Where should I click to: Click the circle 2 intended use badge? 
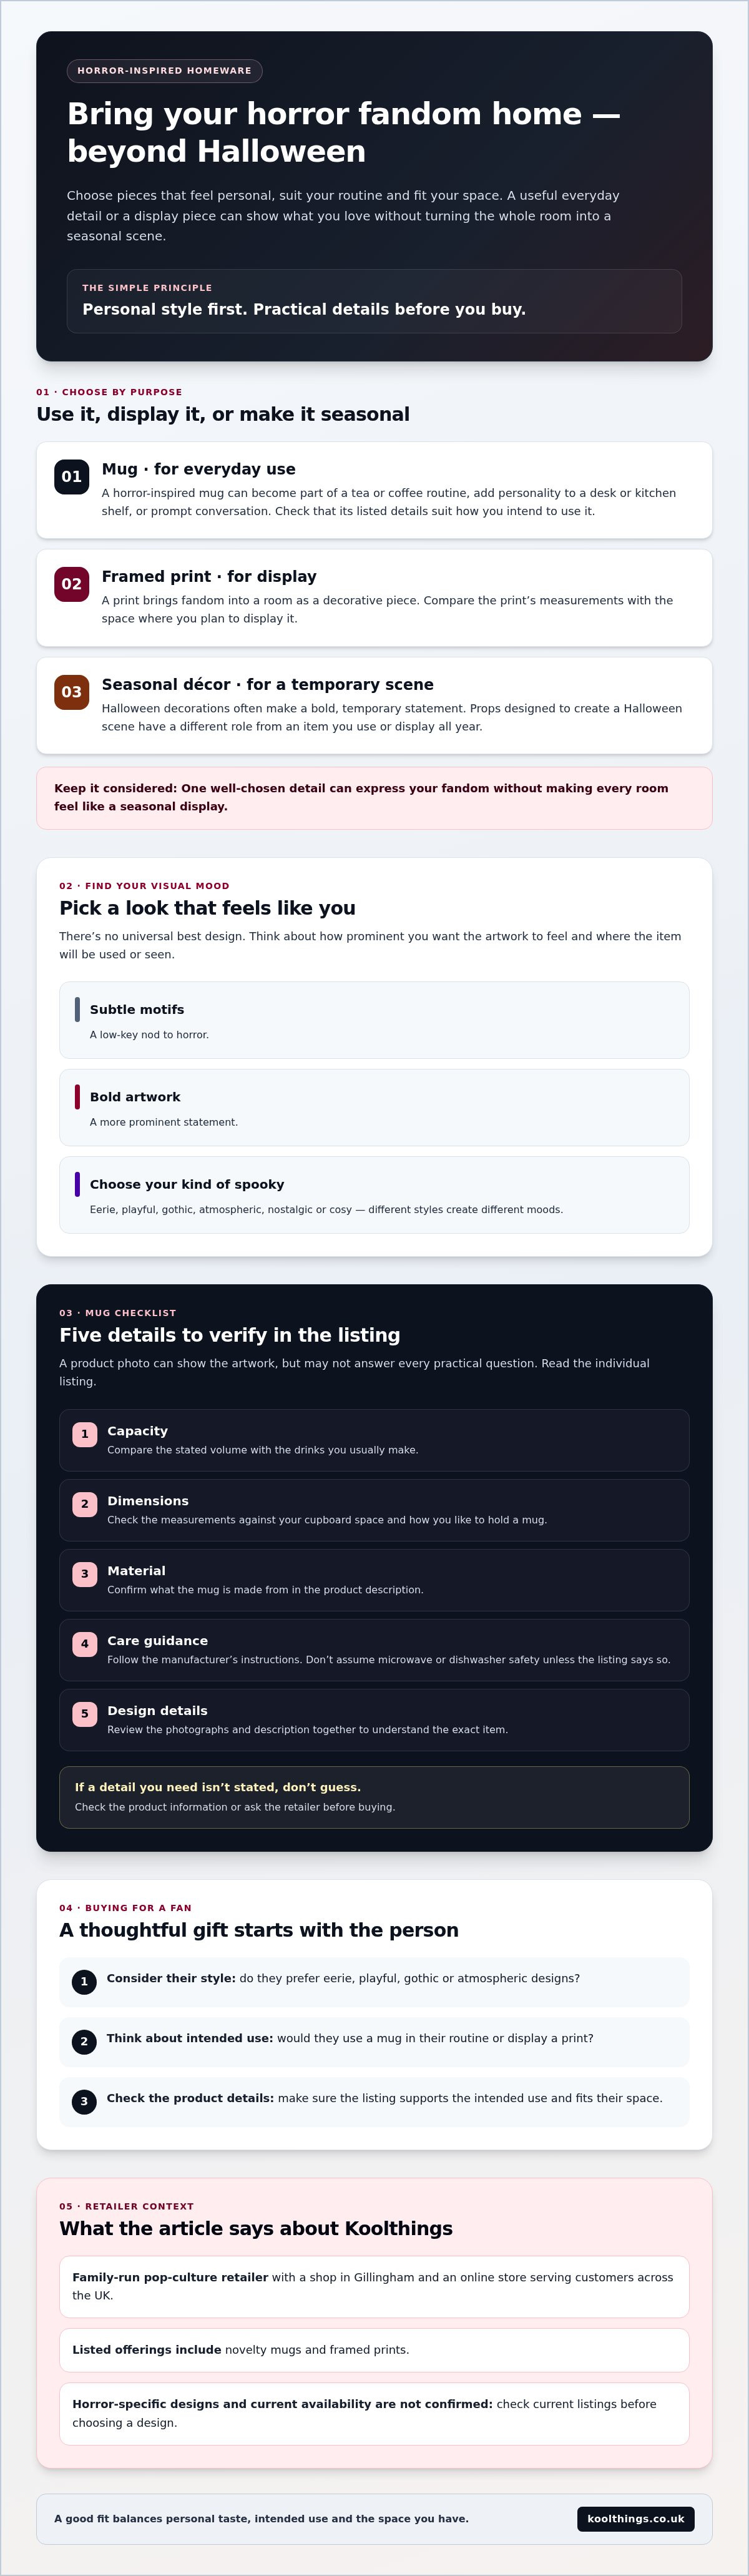(84, 2041)
